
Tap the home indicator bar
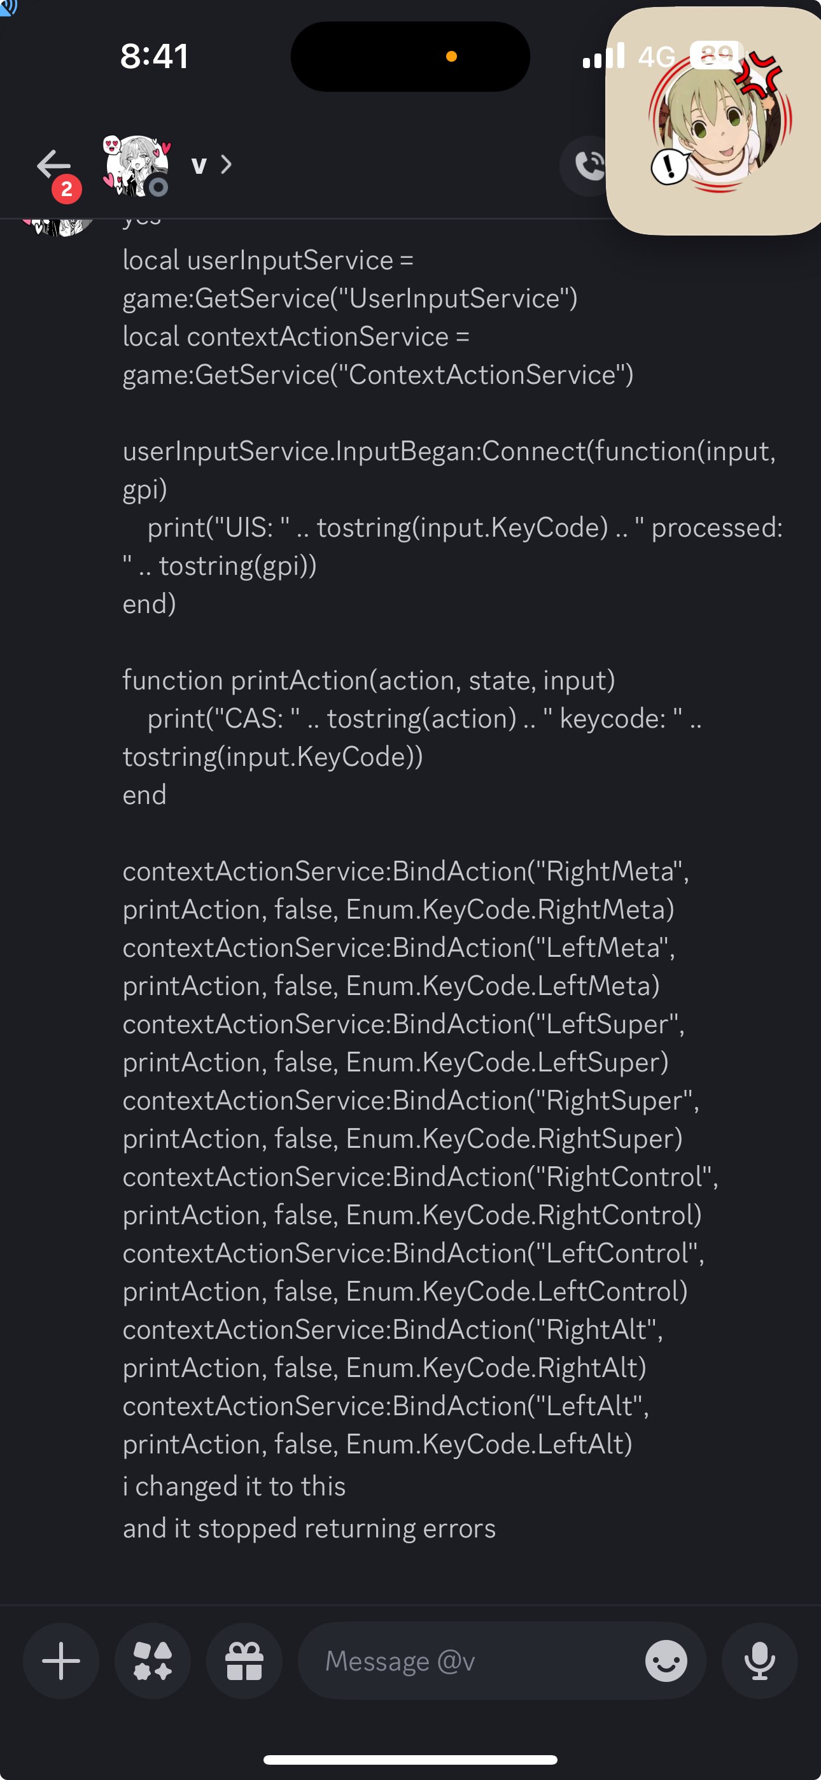(x=410, y=1759)
